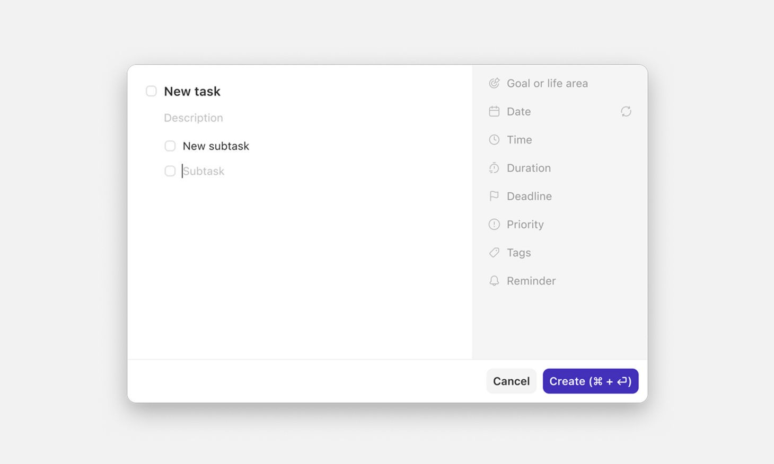Click the bell icon beside Reminder
The width and height of the screenshot is (774, 464).
click(x=494, y=281)
